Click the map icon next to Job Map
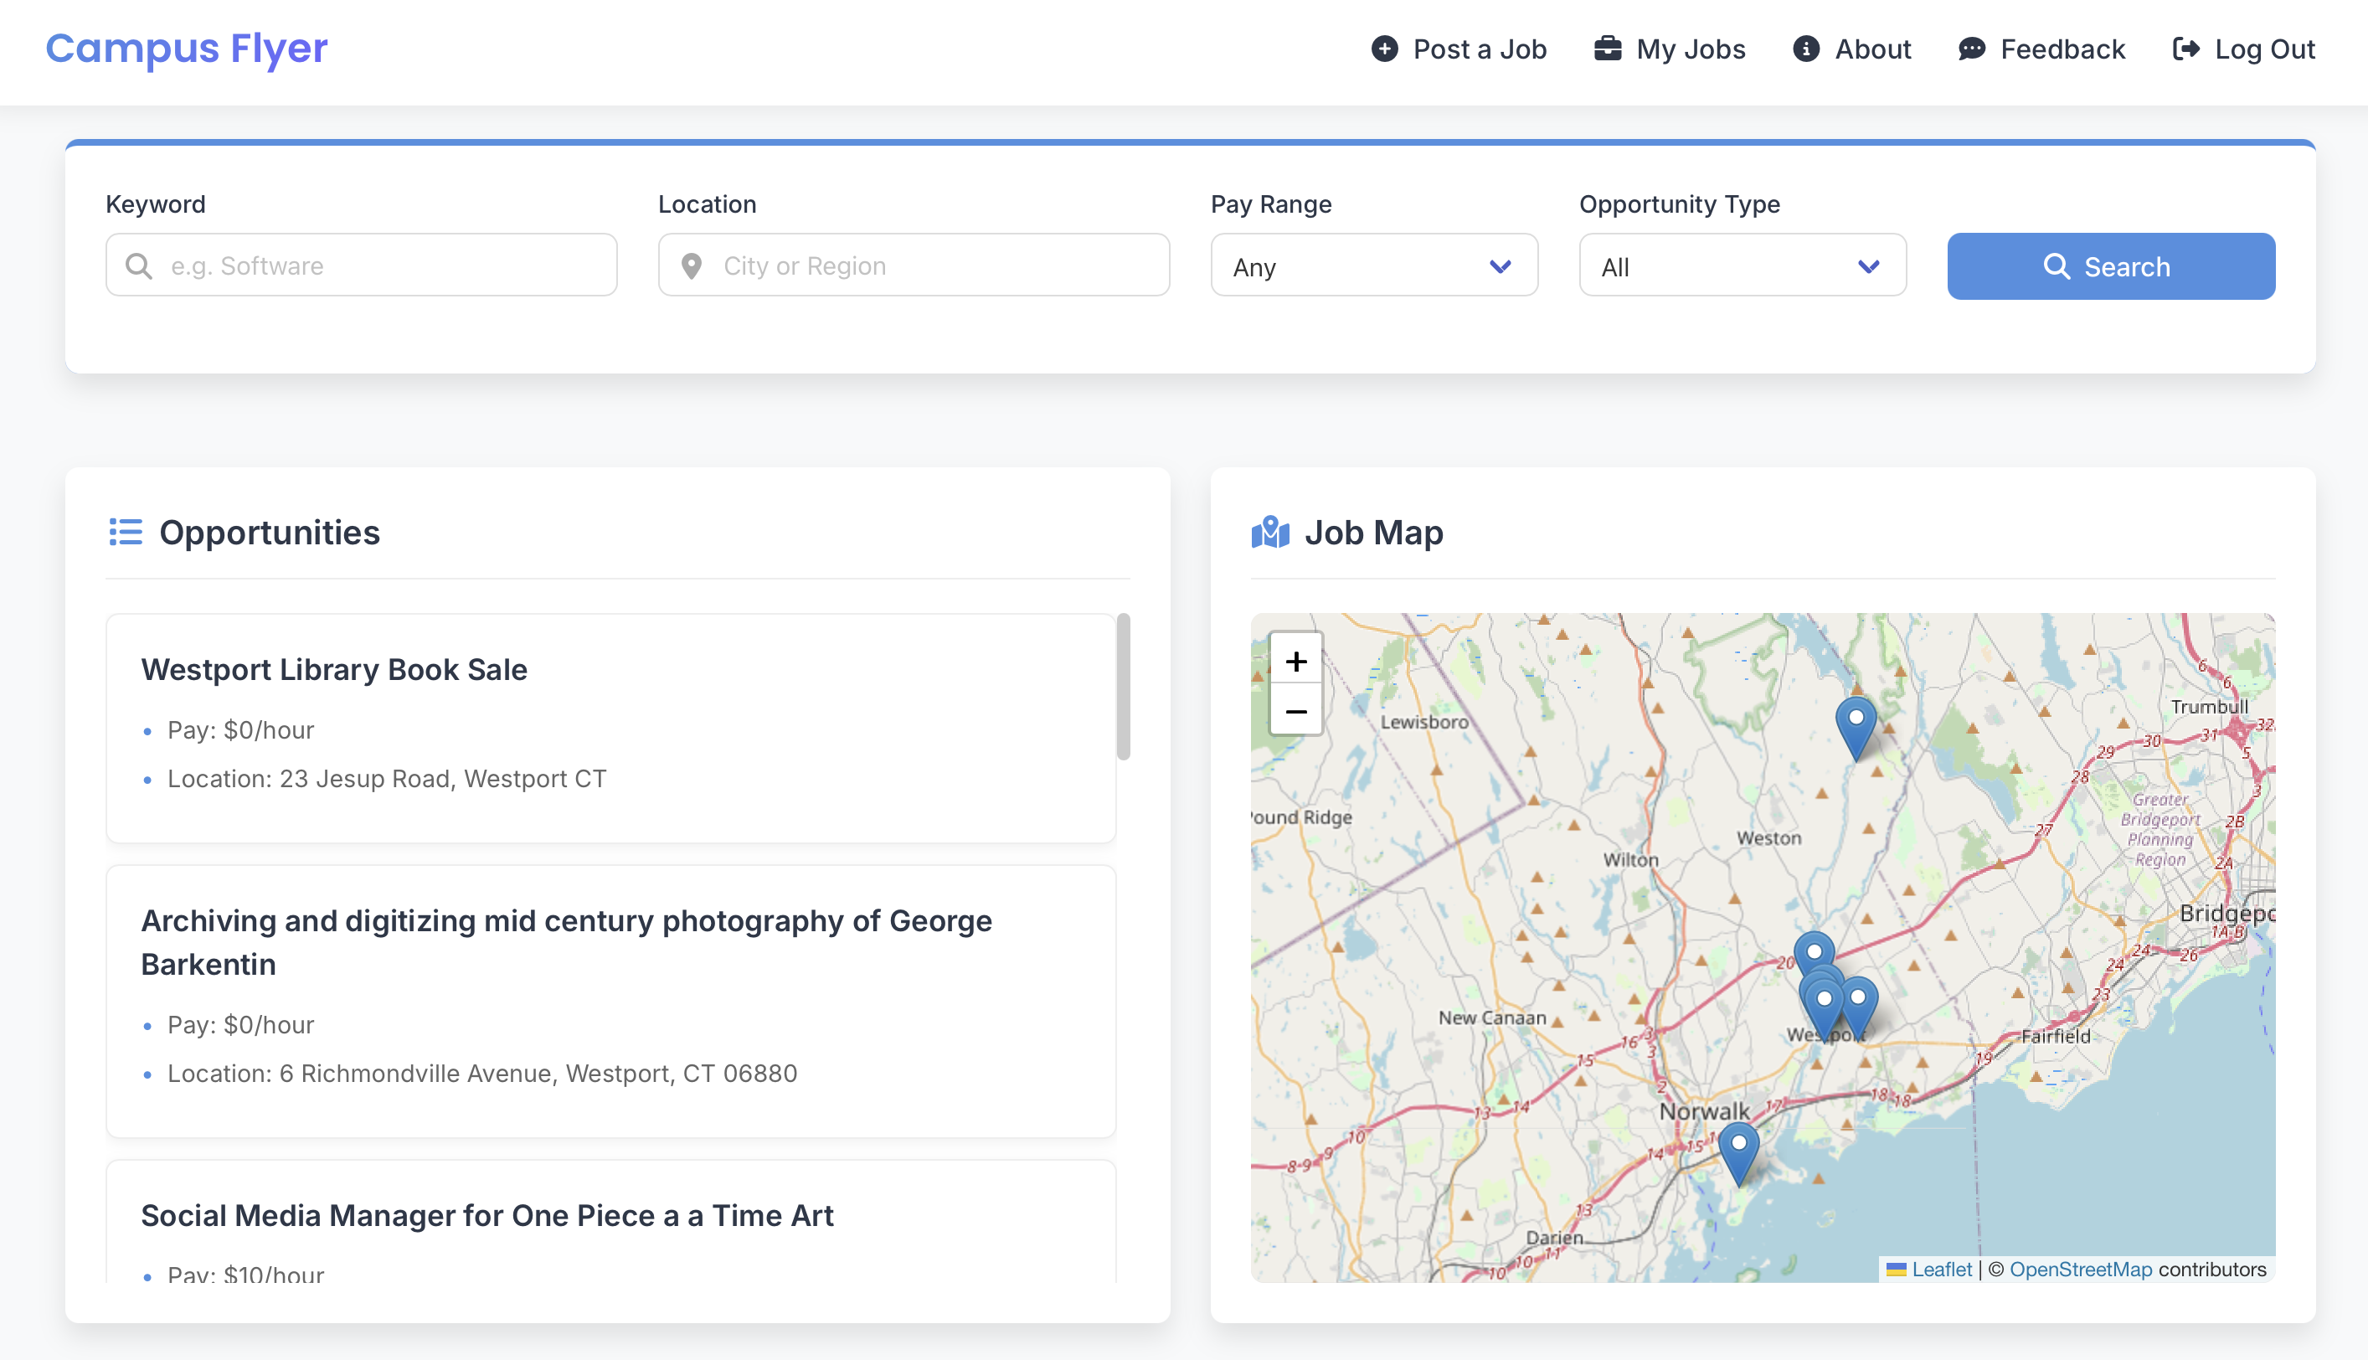This screenshot has height=1360, width=2368. [x=1270, y=533]
